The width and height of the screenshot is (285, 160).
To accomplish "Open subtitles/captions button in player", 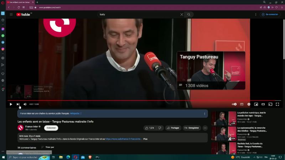I will click(242, 104).
